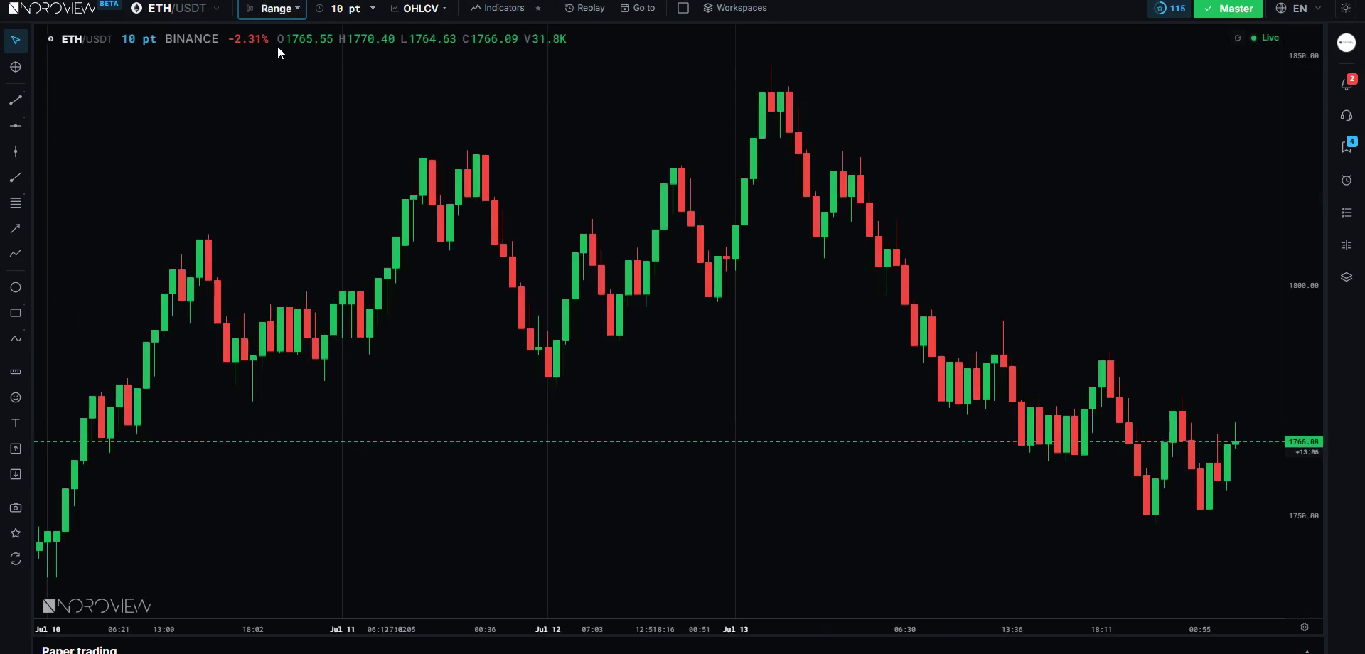The image size is (1365, 654).
Task: Expand the EN language dropdown
Action: 1299,8
